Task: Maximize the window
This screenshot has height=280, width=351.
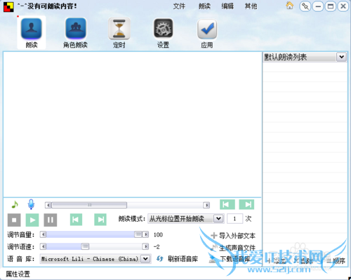Action: coord(331,6)
